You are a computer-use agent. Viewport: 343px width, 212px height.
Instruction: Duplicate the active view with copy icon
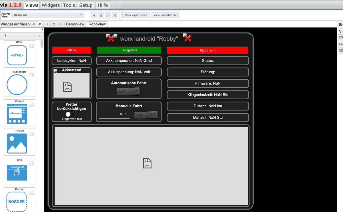115,15
